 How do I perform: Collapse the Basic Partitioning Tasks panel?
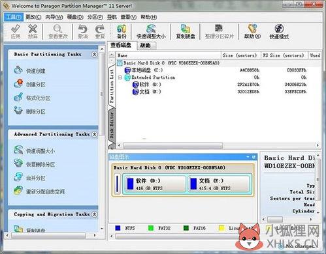94,54
